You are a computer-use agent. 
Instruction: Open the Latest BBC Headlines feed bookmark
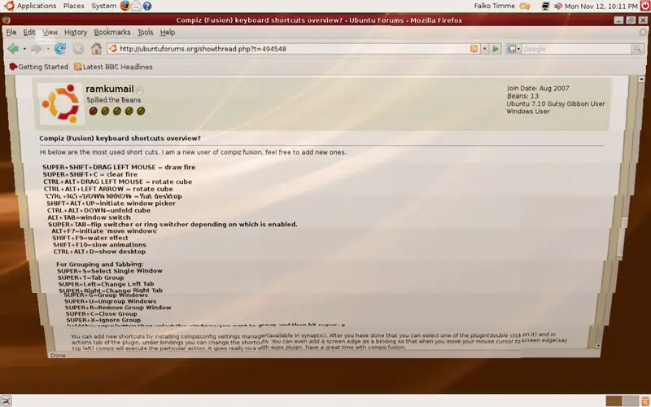click(113, 67)
